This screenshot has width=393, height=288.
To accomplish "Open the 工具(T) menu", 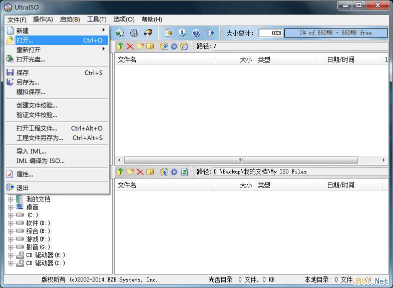I will click(97, 19).
